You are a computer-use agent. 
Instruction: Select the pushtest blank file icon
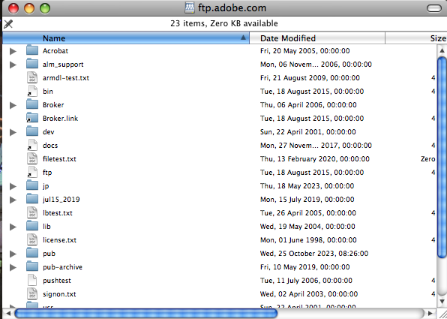[32, 280]
